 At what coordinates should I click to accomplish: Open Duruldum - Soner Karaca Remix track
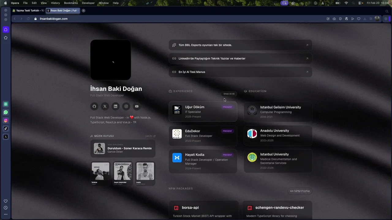coord(123,148)
